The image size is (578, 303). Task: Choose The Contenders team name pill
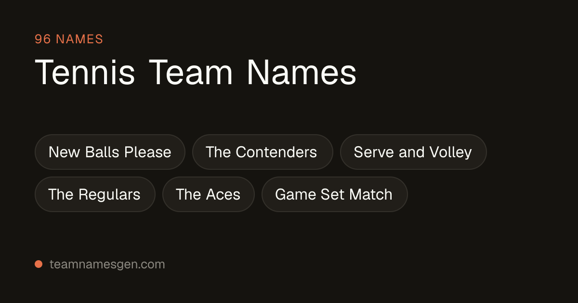(263, 152)
